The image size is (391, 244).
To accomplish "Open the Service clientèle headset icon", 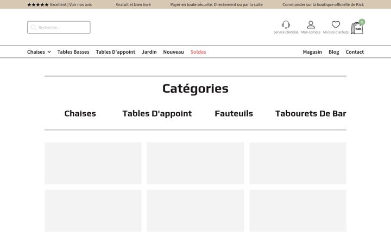I will (x=286, y=24).
